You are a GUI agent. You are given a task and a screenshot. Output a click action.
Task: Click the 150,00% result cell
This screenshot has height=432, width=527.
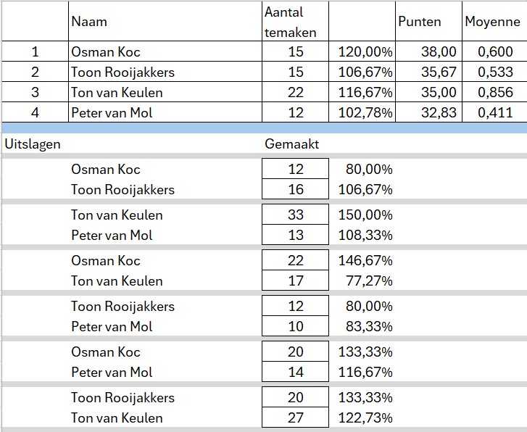365,215
